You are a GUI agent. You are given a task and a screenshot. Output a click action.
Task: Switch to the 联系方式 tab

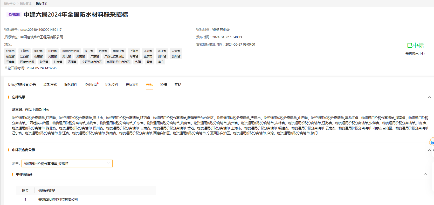[50, 85]
